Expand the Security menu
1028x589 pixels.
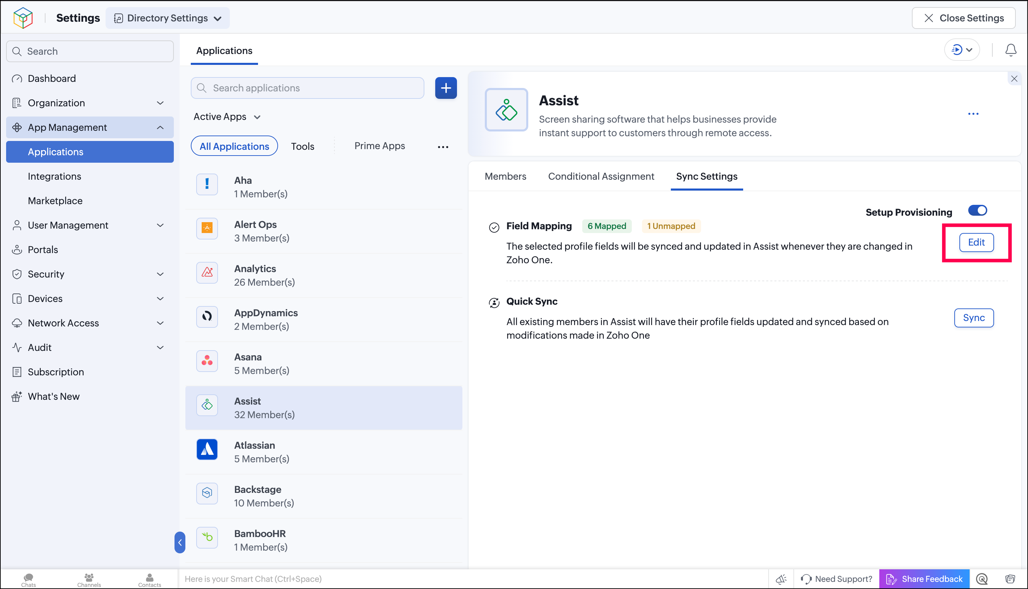[x=90, y=274]
